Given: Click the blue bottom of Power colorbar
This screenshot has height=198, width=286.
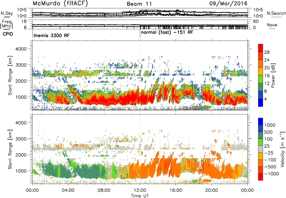Looking at the screenshot, I should pos(261,103).
